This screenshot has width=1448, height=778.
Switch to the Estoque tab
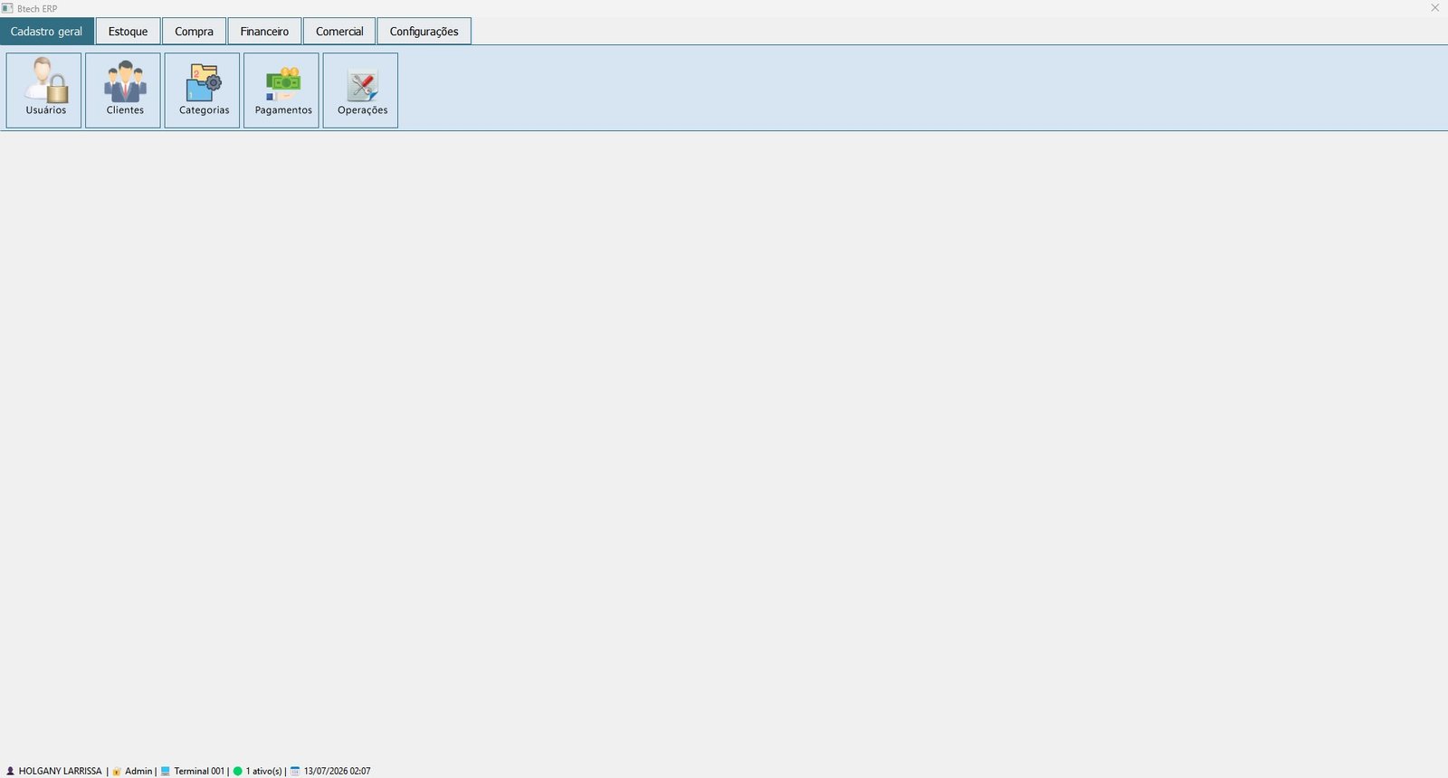pos(129,31)
